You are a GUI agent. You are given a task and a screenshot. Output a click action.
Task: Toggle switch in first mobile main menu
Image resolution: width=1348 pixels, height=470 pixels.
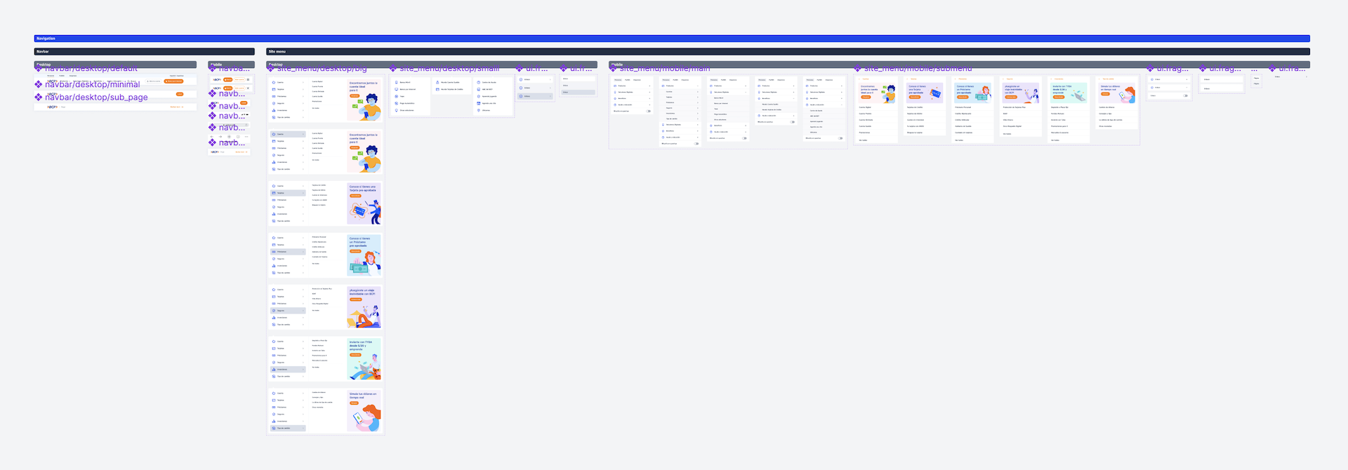point(648,111)
